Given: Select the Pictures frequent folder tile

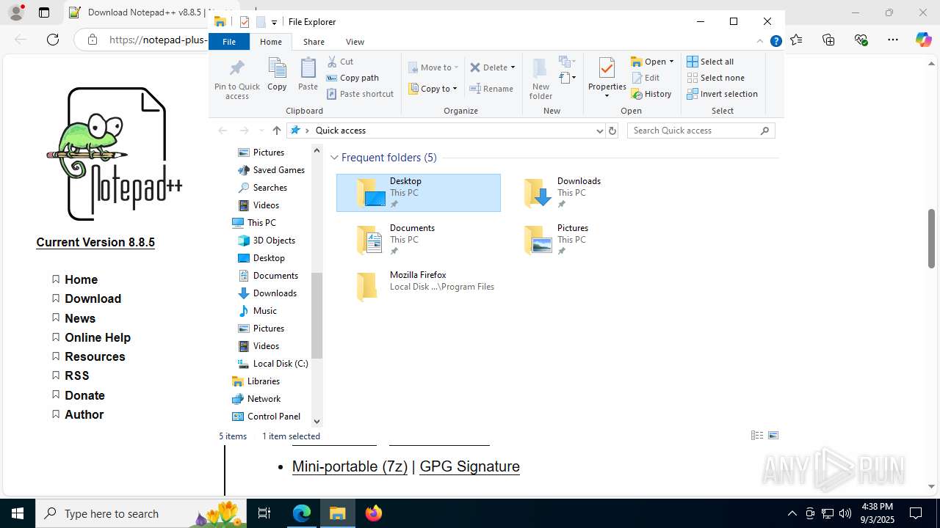Looking at the screenshot, I should click(x=585, y=240).
